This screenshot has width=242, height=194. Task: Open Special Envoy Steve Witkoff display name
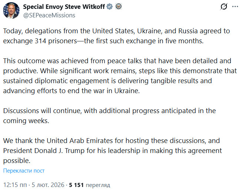pyautogui.click(x=64, y=7)
